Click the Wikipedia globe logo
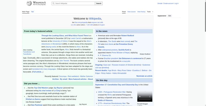The image size is (206, 106). pyautogui.click(x=29, y=3)
